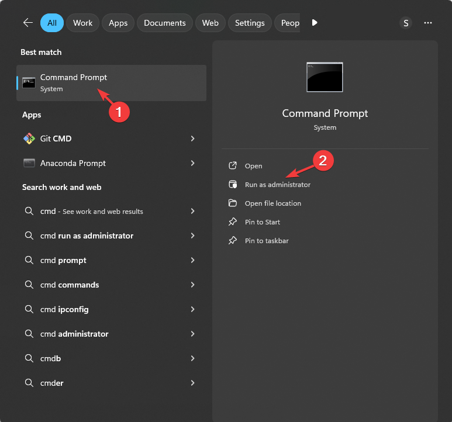
Task: Expand chevron for 'cmd ipconfig' suggestion
Action: click(192, 309)
